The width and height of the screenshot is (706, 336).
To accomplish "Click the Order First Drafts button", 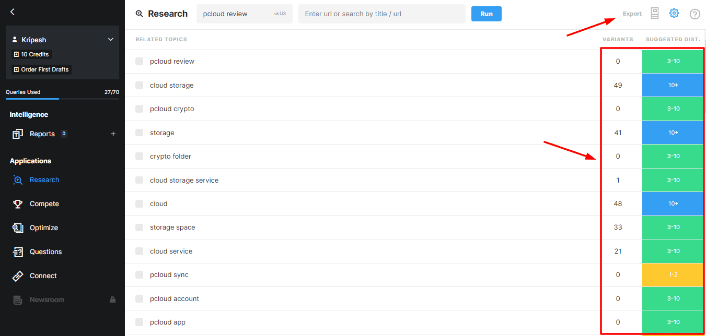I will [41, 69].
